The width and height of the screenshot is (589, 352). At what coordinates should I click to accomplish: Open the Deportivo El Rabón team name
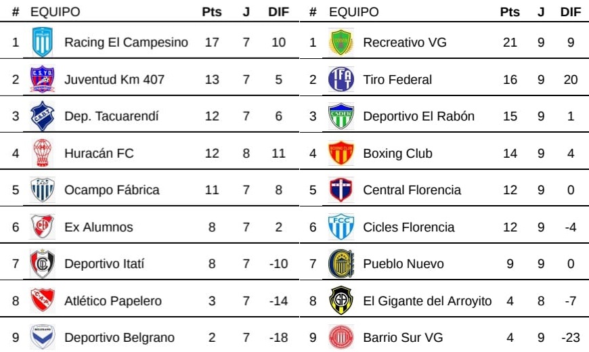(418, 116)
